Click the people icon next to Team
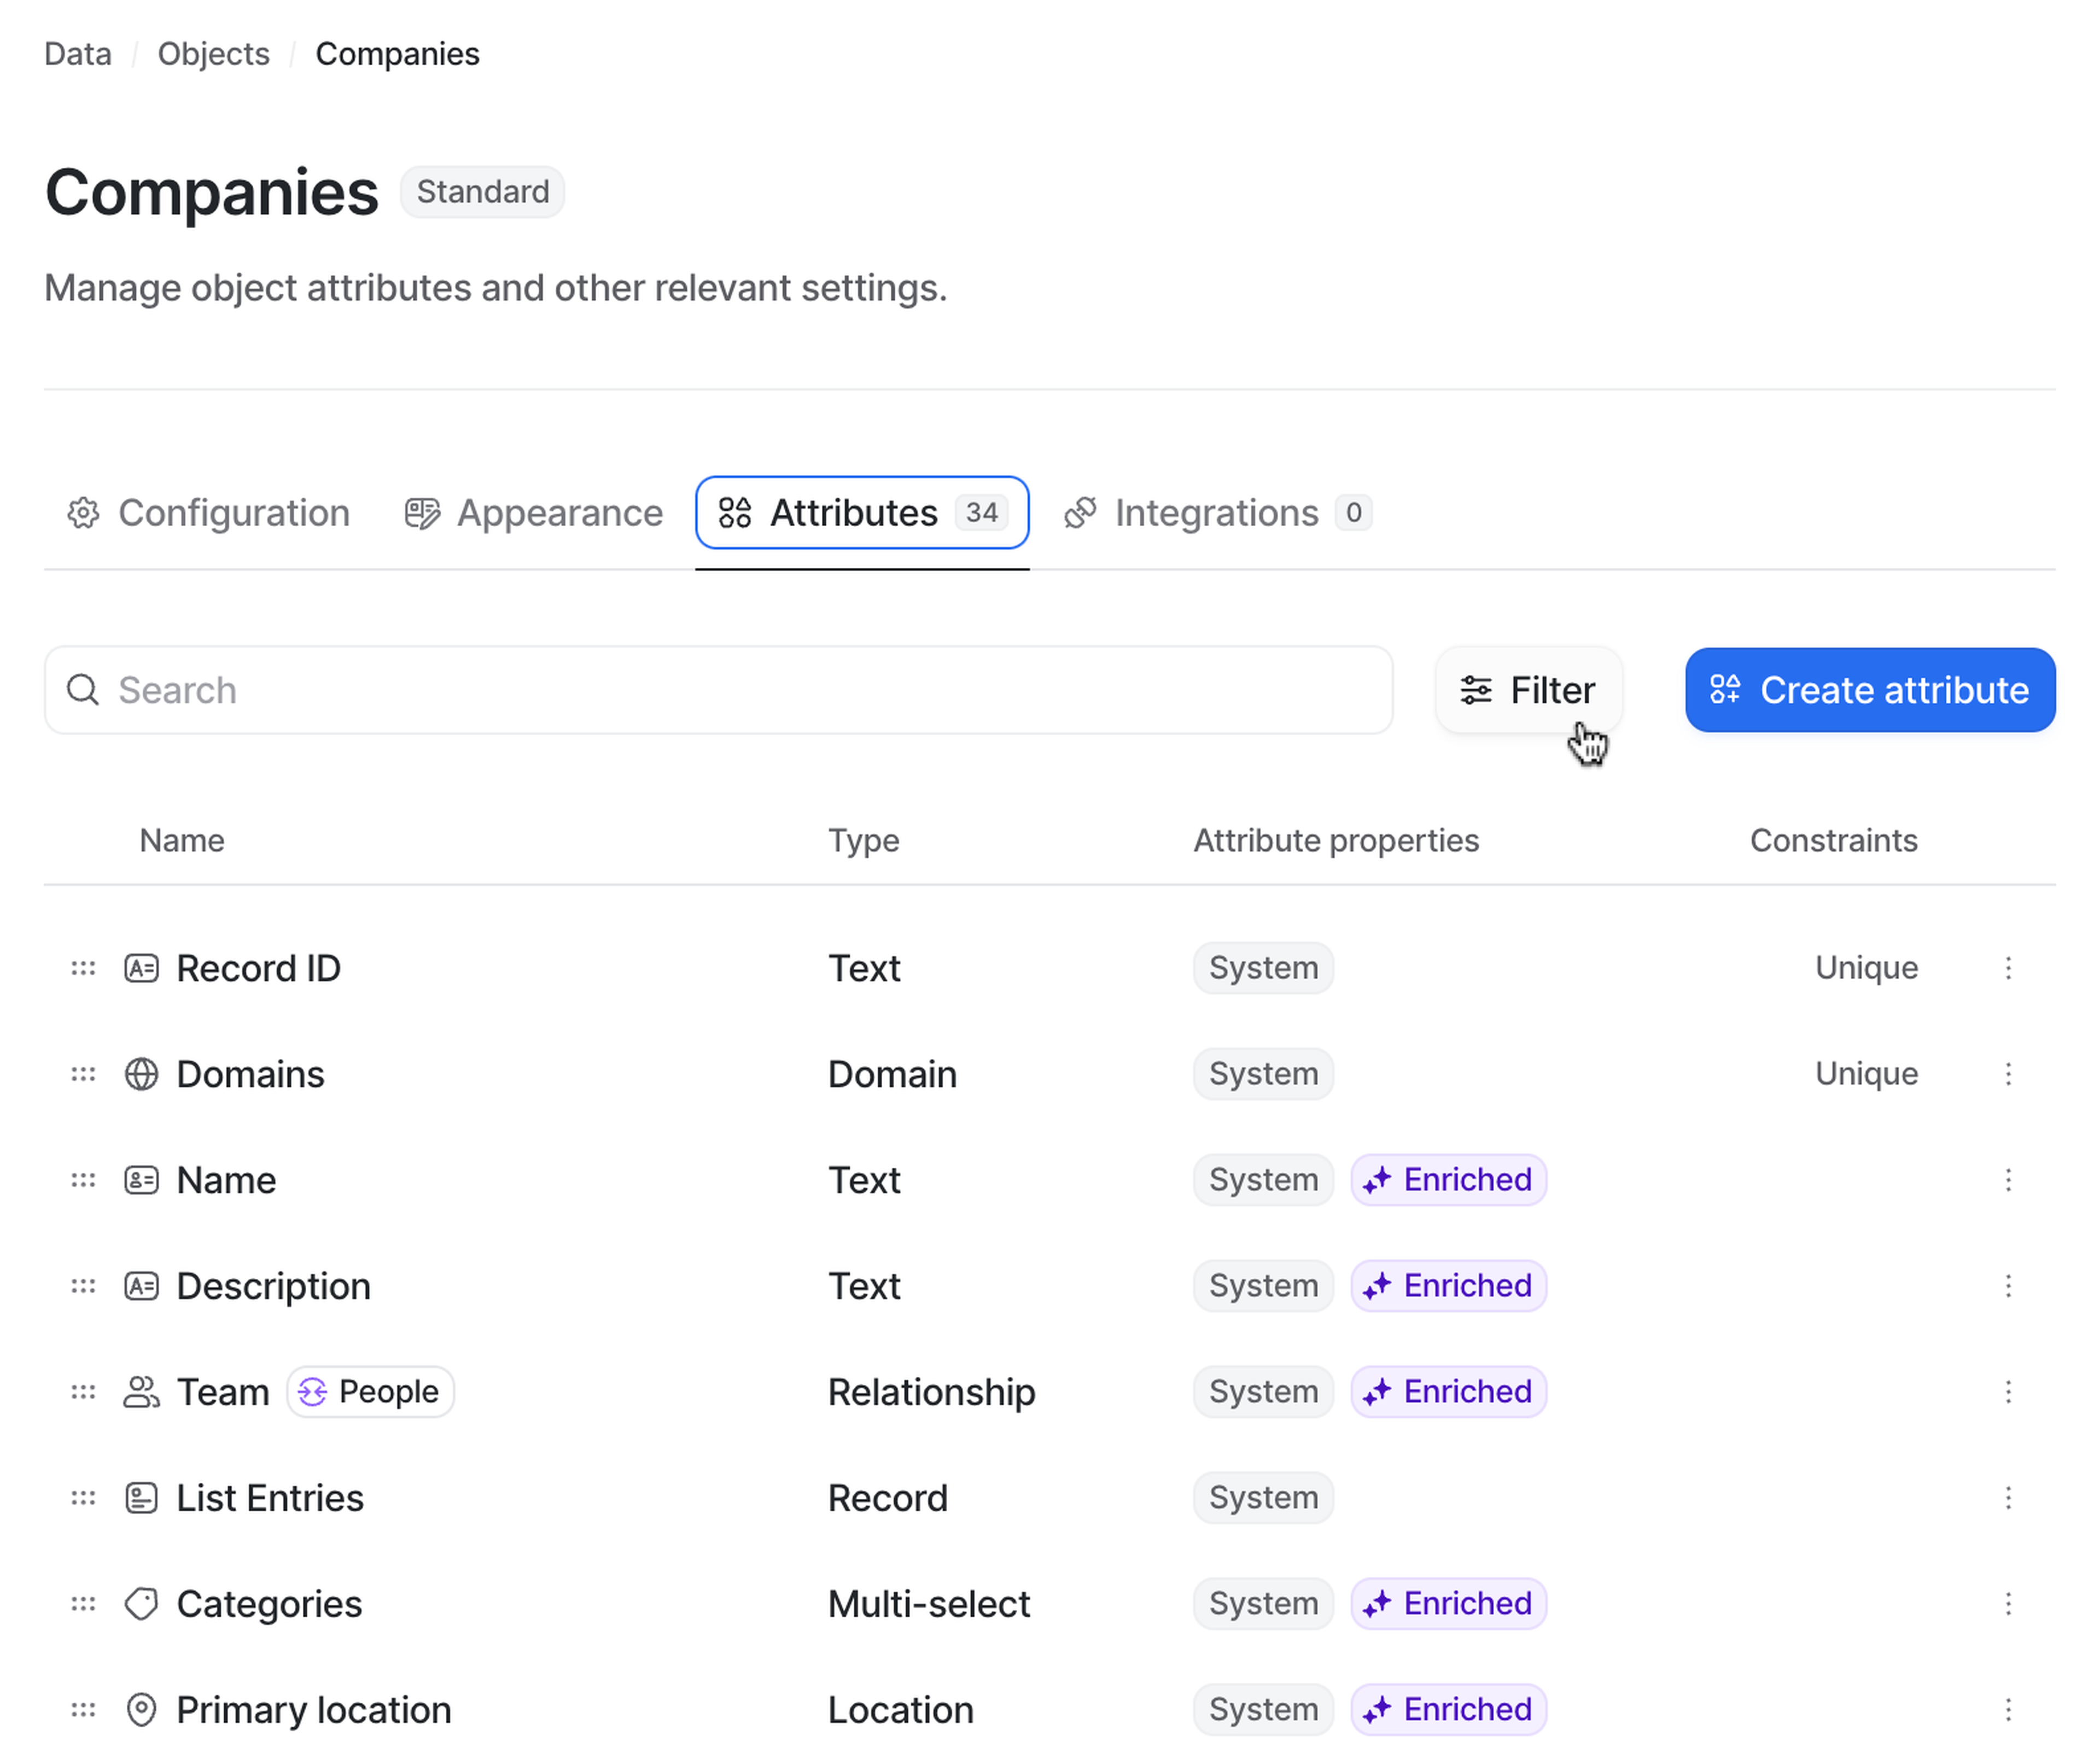2100x1764 pixels. pyautogui.click(x=141, y=1392)
